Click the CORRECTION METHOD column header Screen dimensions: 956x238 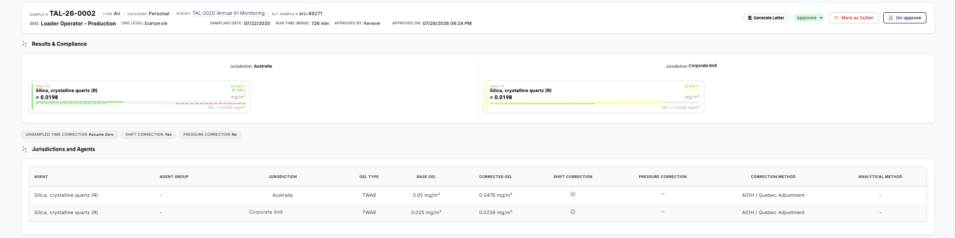[773, 176]
